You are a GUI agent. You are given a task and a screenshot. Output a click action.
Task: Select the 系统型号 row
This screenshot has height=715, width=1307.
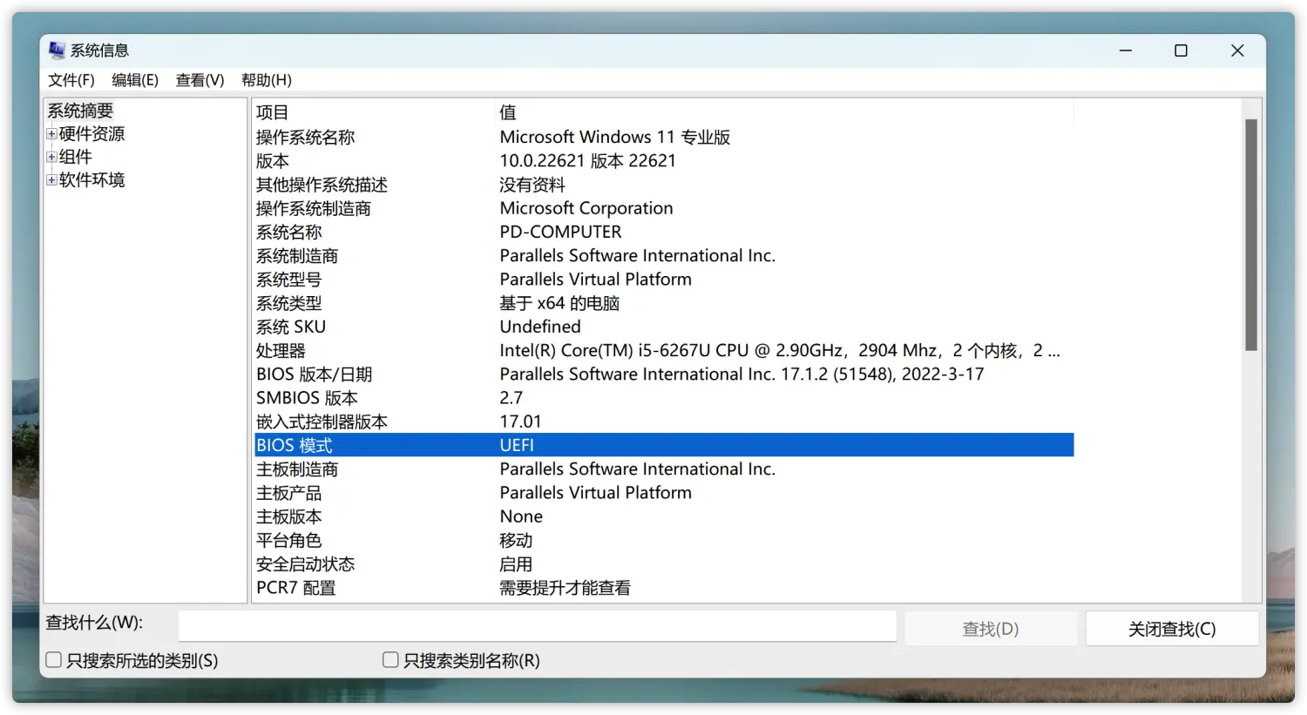point(664,280)
